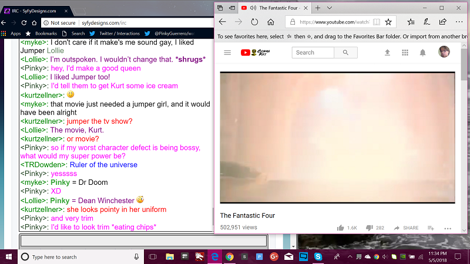Viewport: 470px width, 264px height.
Task: Go to Edge home page
Action: click(x=271, y=22)
